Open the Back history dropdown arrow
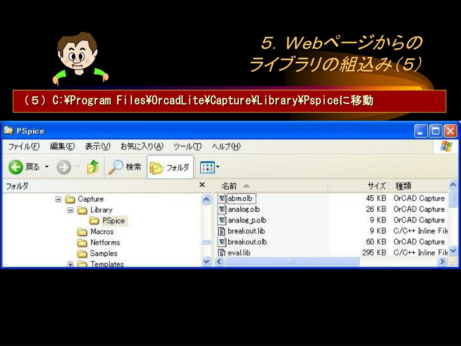This screenshot has height=346, width=461. click(x=47, y=167)
